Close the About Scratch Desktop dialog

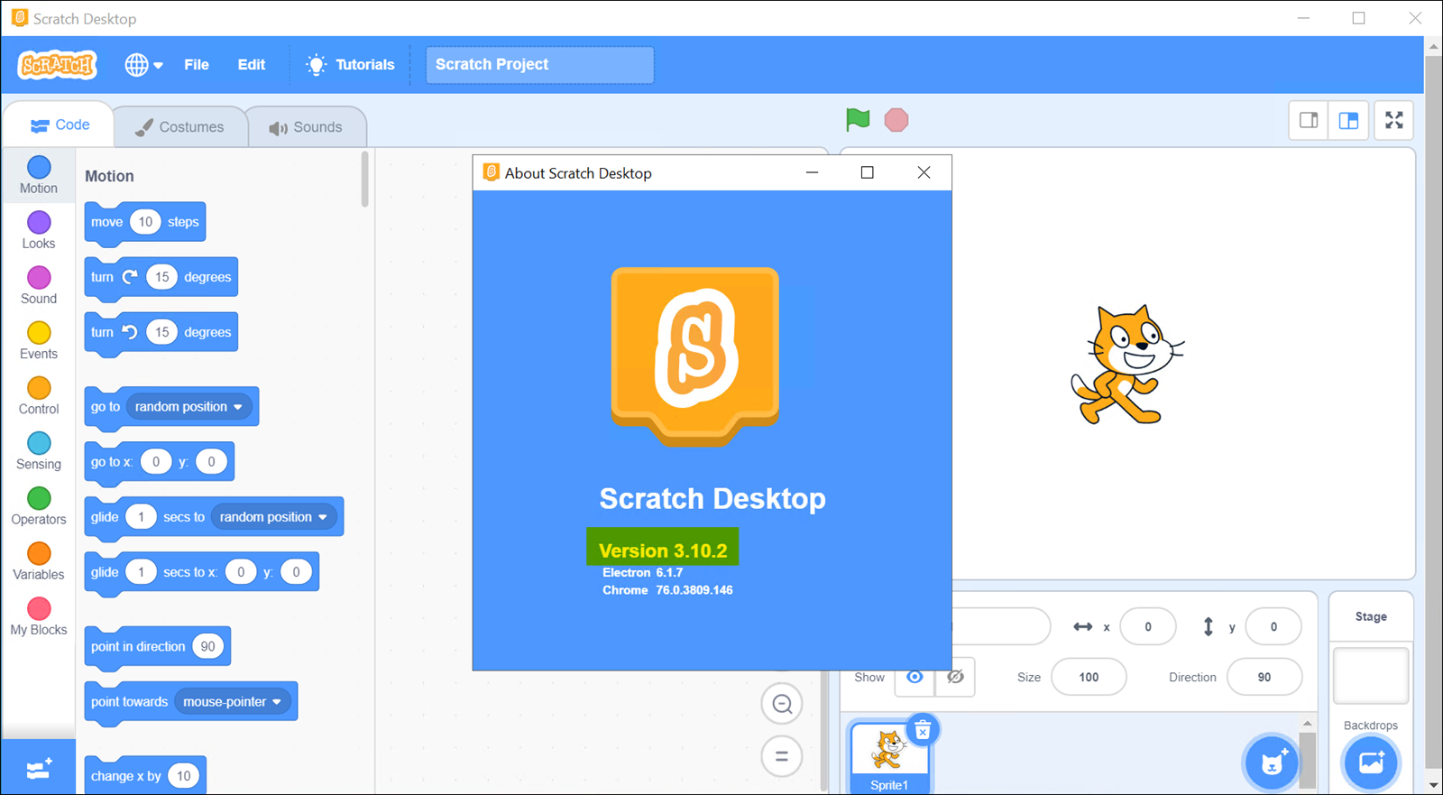(924, 172)
